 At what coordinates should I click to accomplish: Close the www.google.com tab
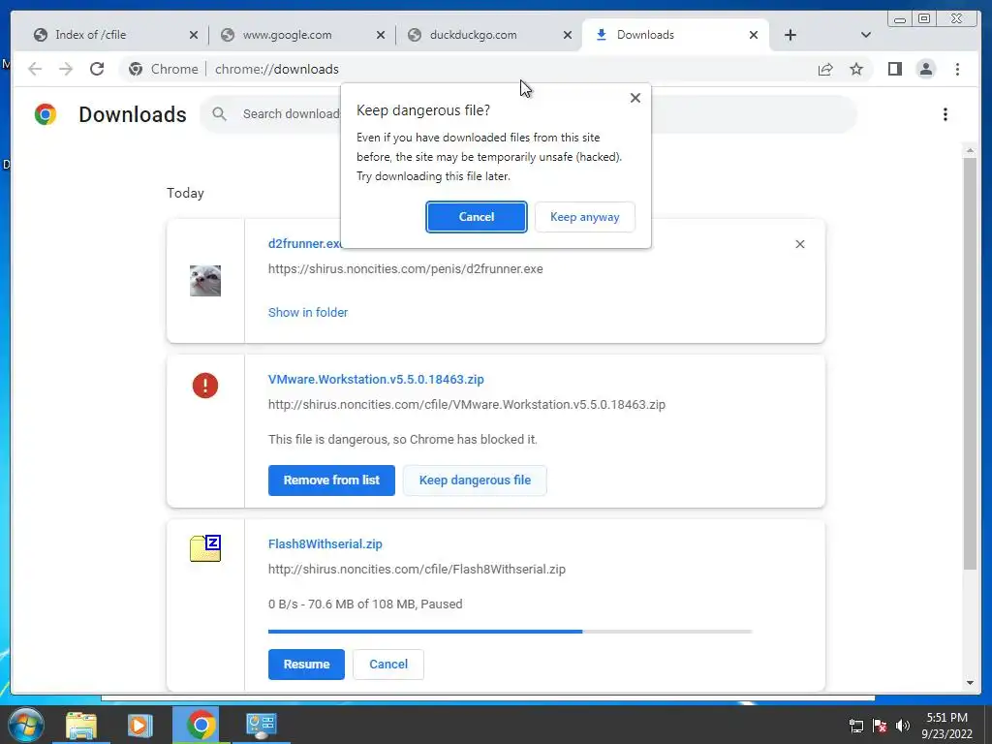coord(380,35)
